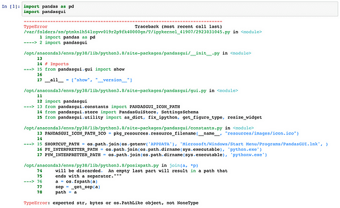The height and width of the screenshot is (208, 340).
Task: Click 'from pandasgui.gui import show' line
Action: click(x=84, y=70)
